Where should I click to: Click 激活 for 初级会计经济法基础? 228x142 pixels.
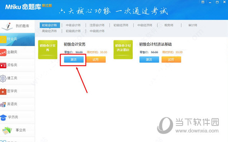pyautogui.click(x=149, y=59)
